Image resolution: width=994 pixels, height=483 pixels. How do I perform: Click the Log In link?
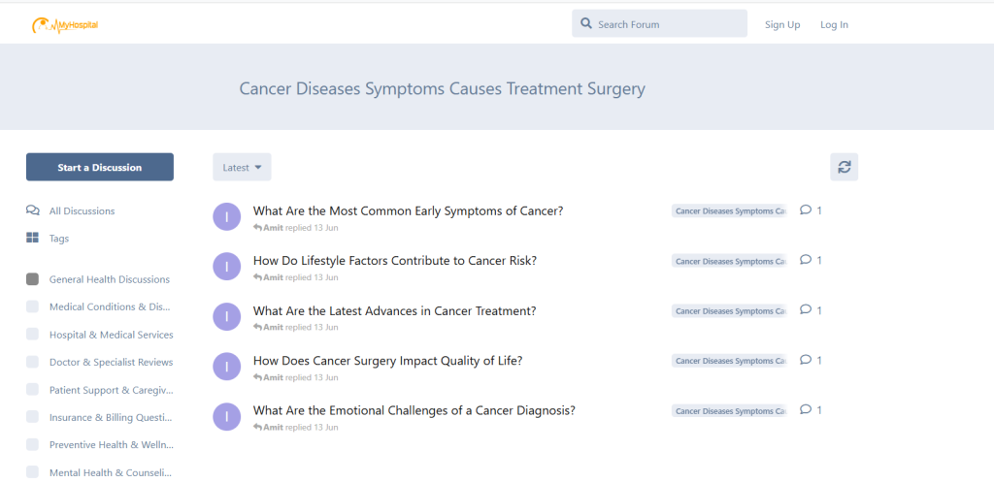click(834, 25)
